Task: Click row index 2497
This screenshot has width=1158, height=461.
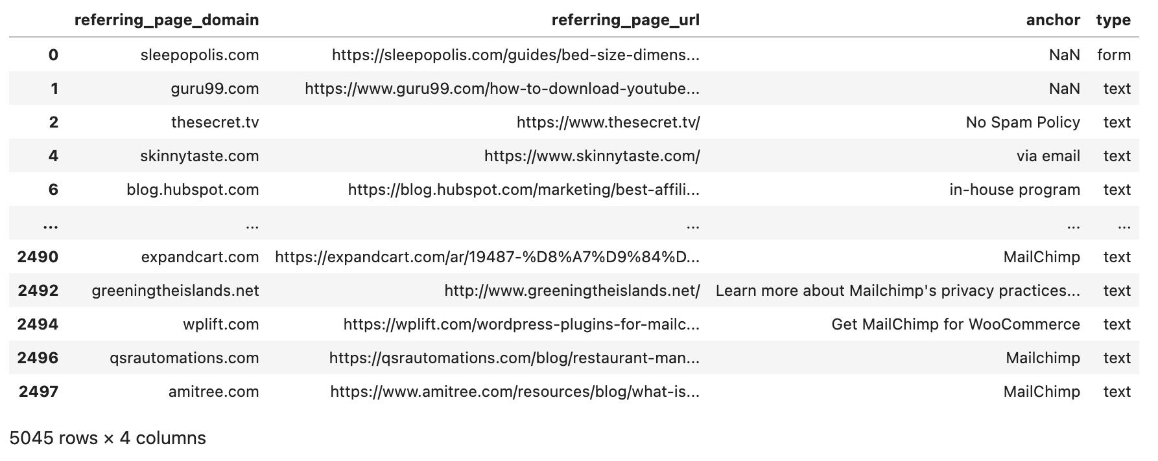Action: coord(38,392)
